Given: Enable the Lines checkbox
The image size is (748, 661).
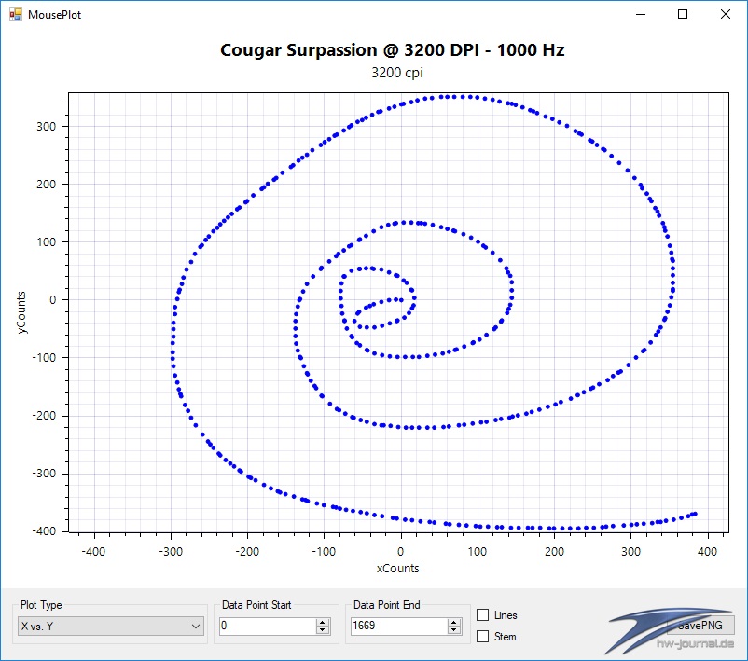Looking at the screenshot, I should (483, 614).
